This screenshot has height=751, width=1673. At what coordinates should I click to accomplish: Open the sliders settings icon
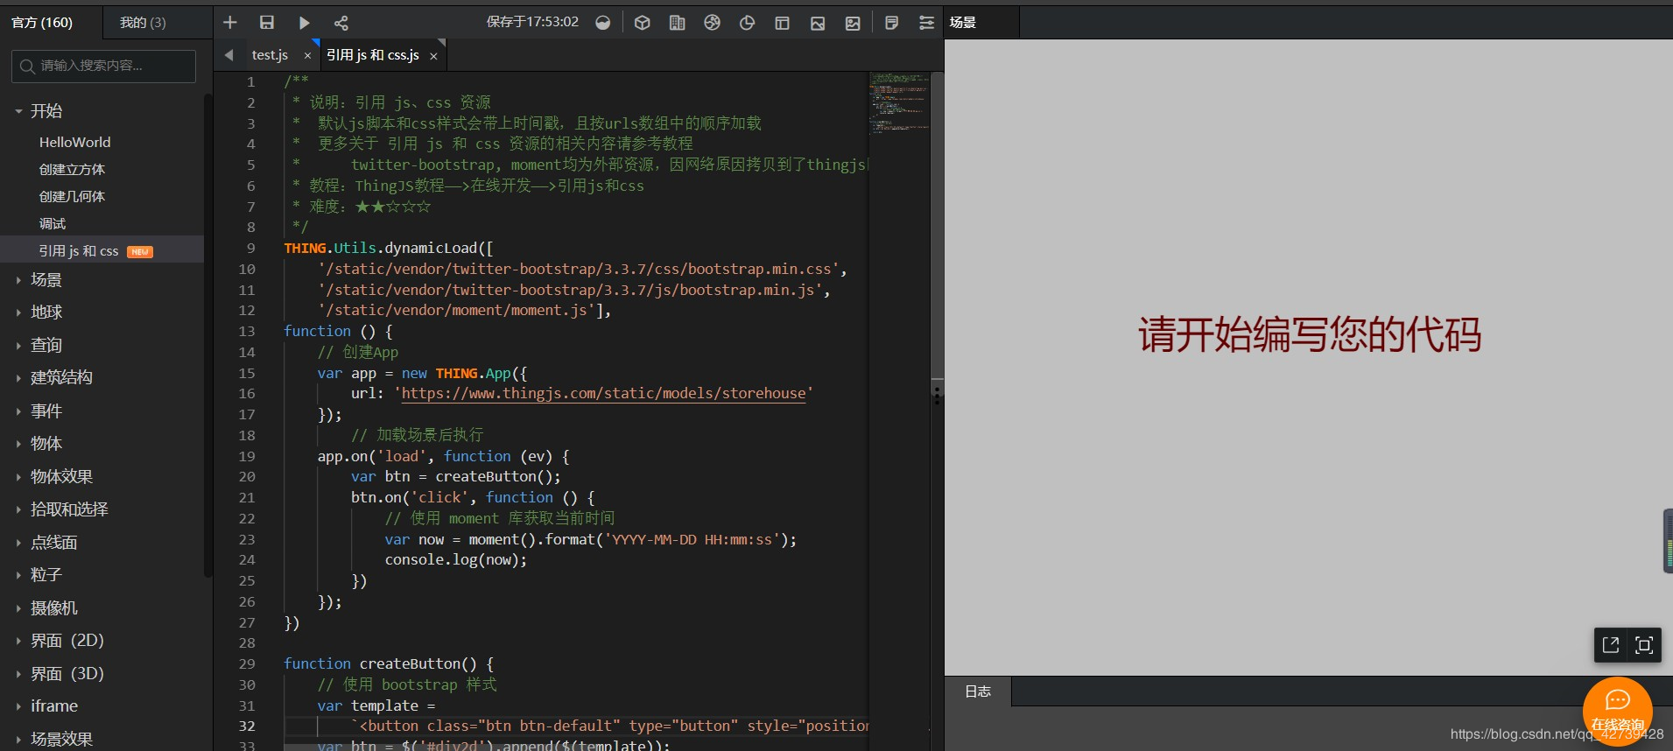click(x=926, y=23)
